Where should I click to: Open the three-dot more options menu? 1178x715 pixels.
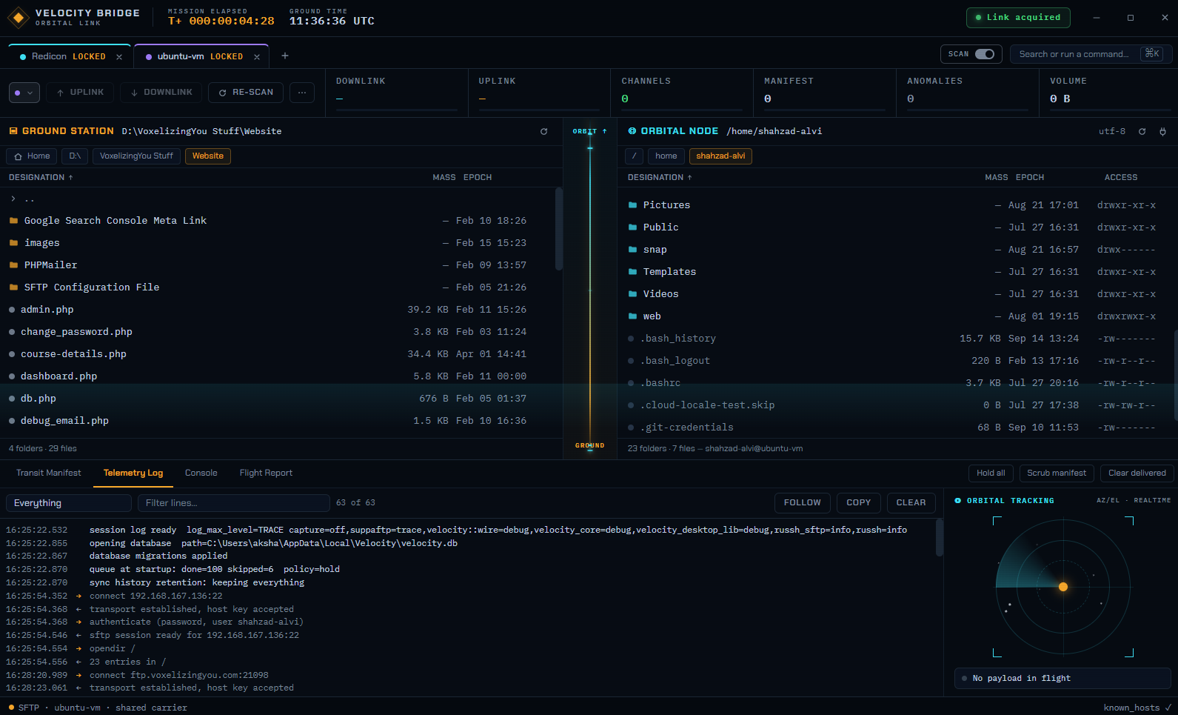[301, 93]
